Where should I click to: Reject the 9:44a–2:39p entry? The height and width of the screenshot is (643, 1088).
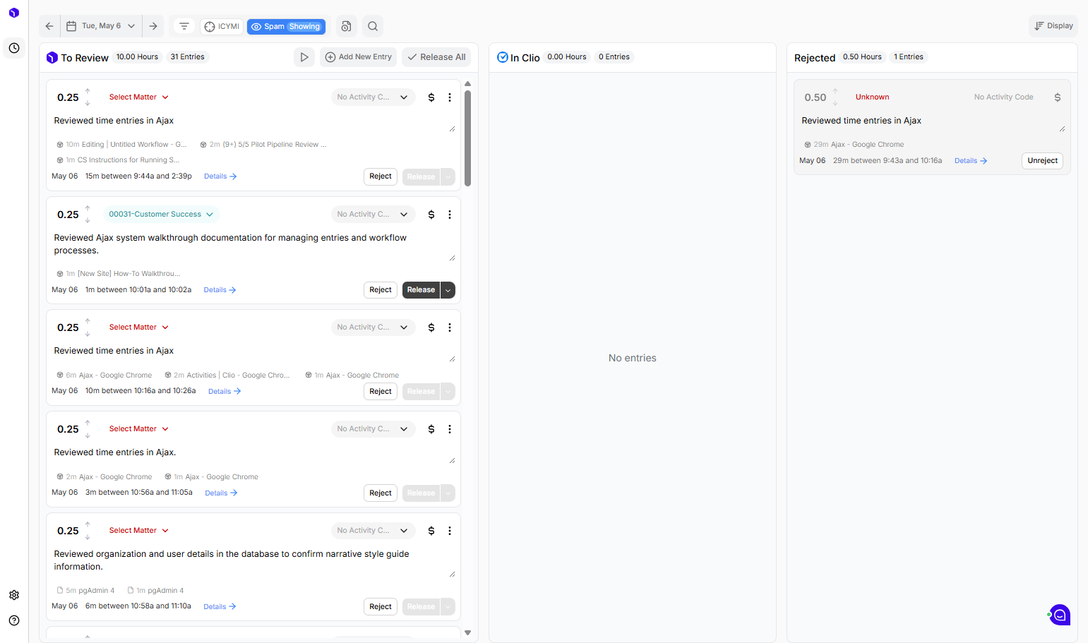click(x=381, y=176)
